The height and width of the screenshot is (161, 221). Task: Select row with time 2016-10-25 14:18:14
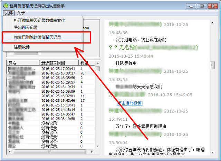coord(51,110)
